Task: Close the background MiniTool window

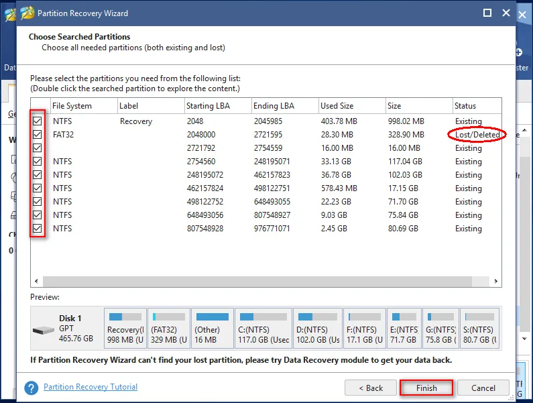Action: (x=522, y=15)
